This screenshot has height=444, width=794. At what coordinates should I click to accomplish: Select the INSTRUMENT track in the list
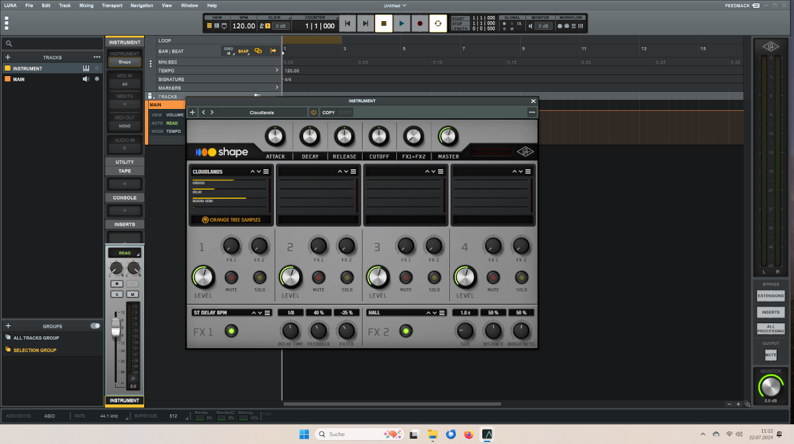coord(52,68)
